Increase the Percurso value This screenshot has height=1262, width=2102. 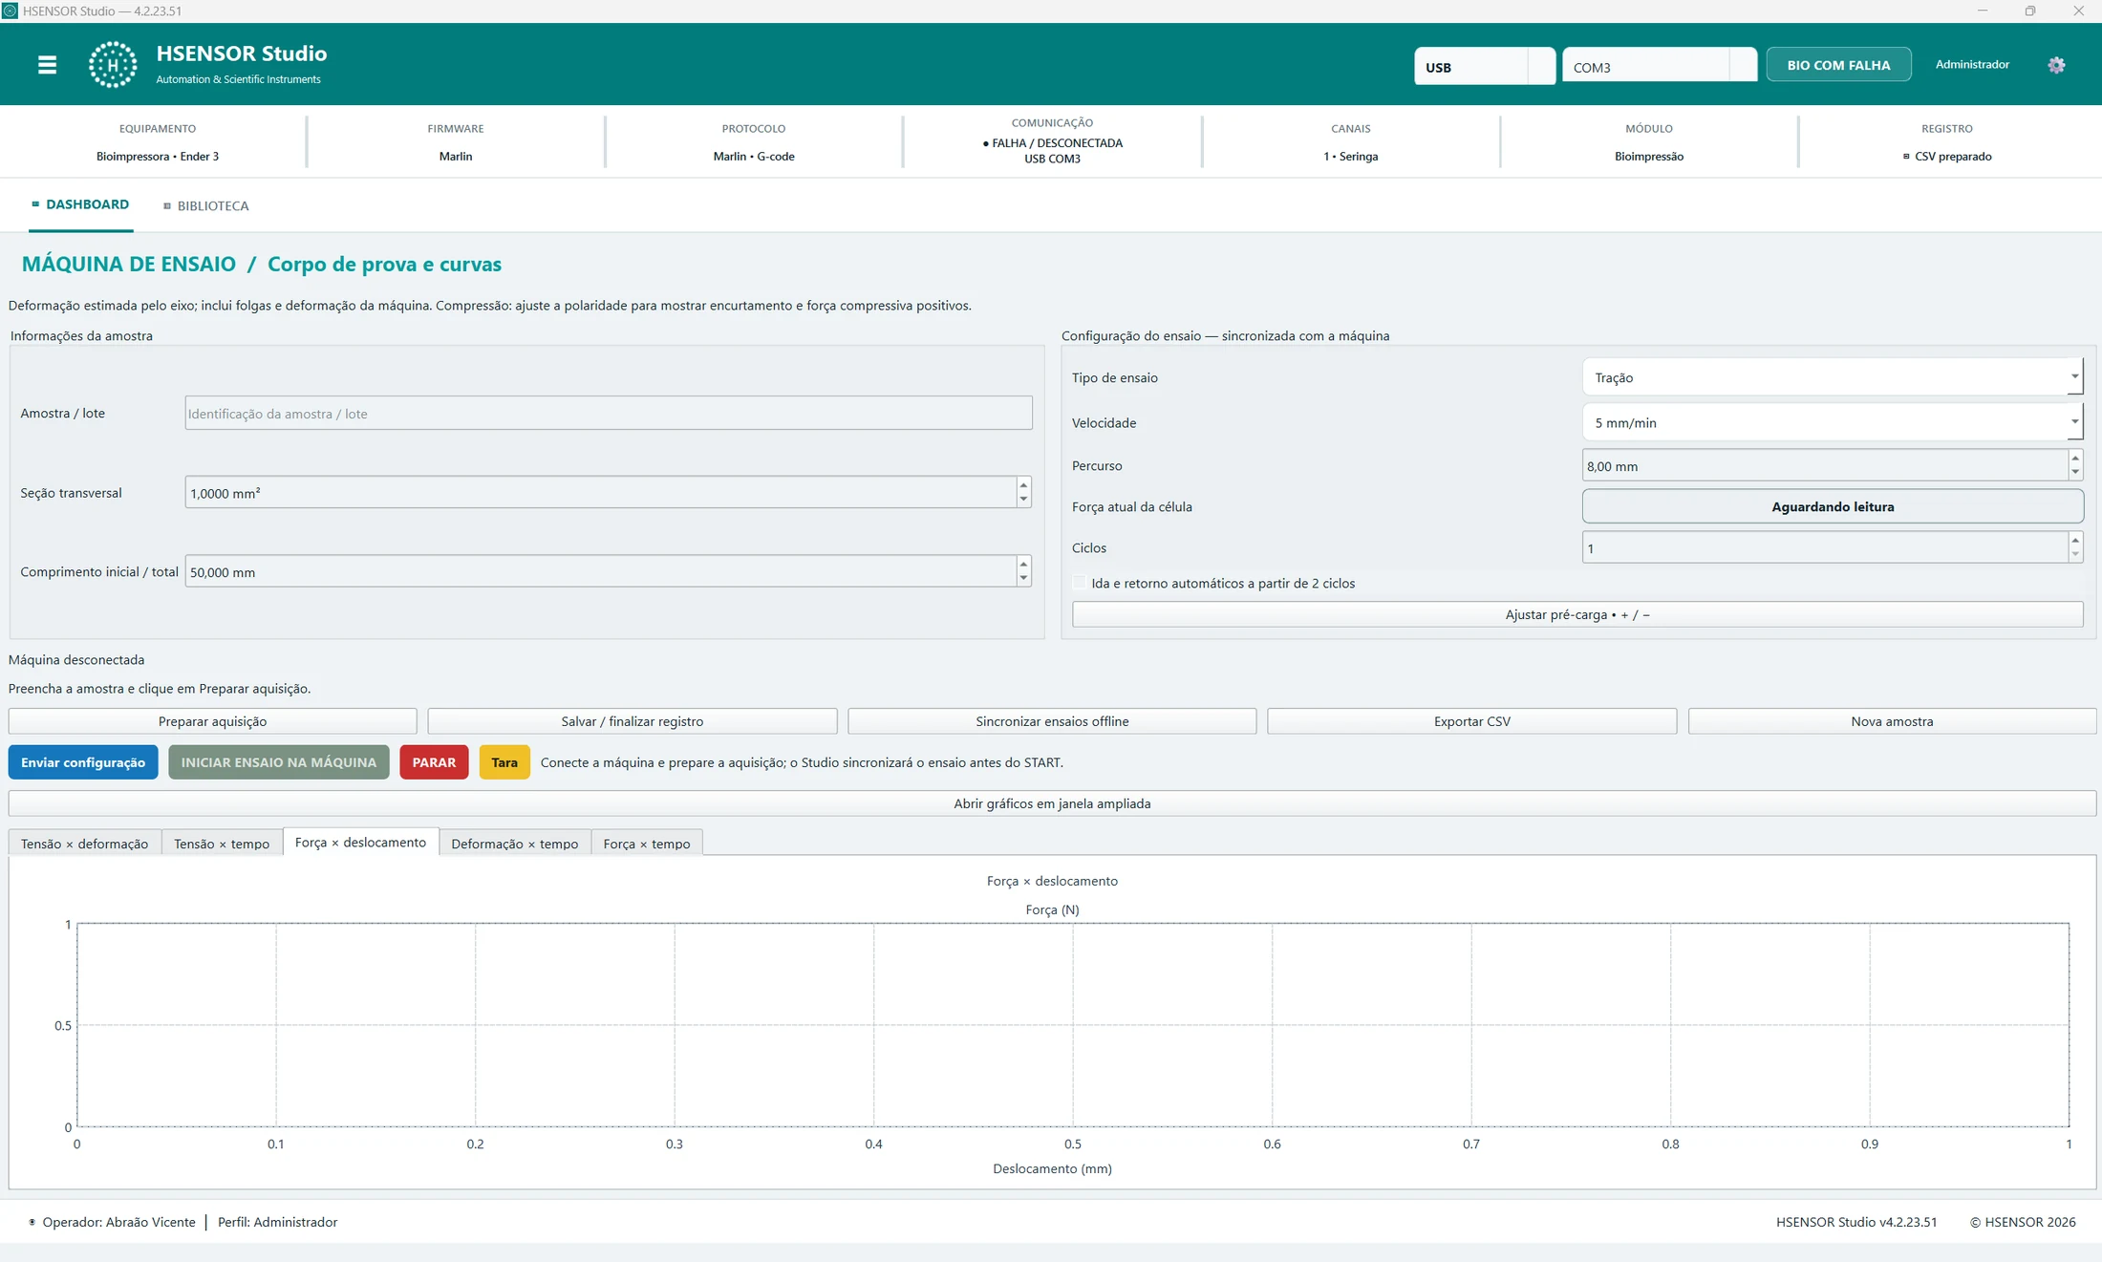click(x=2075, y=459)
